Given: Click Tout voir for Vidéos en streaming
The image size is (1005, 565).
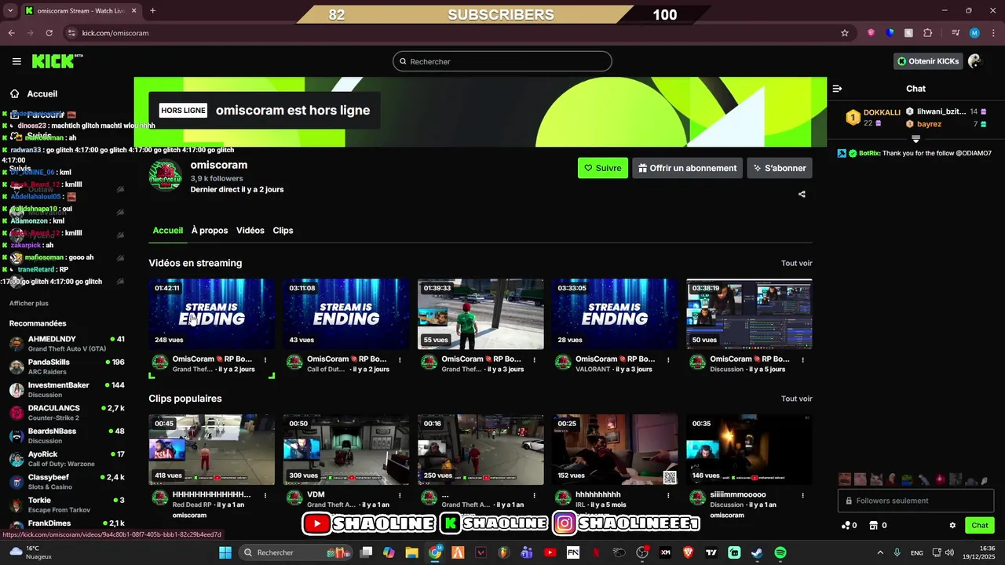Looking at the screenshot, I should pos(796,264).
